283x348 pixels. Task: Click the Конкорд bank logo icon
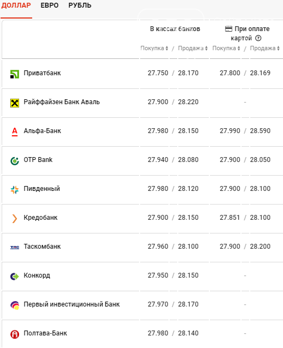pyautogui.click(x=15, y=277)
